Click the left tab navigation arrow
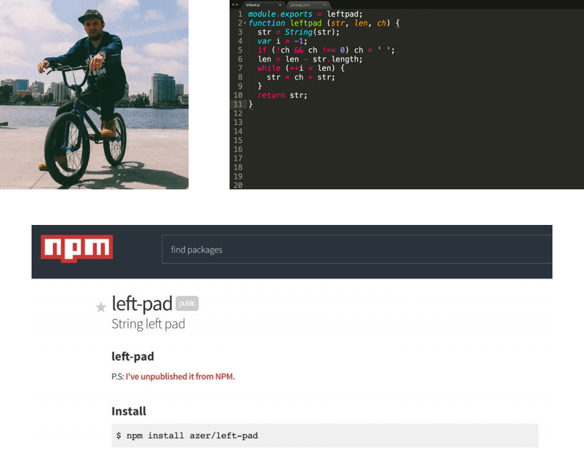 232,5
